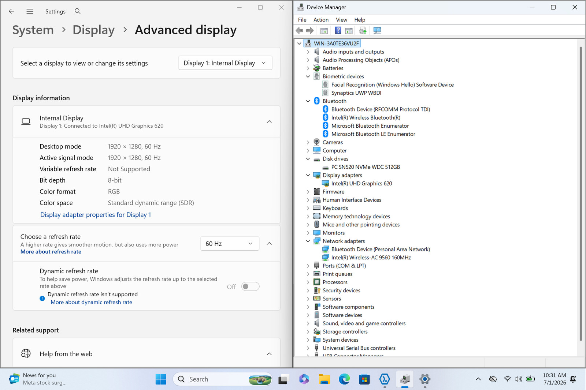Screen dimensions: 586x390
Task: Collapse the Choose a refresh rate section
Action: pos(269,244)
